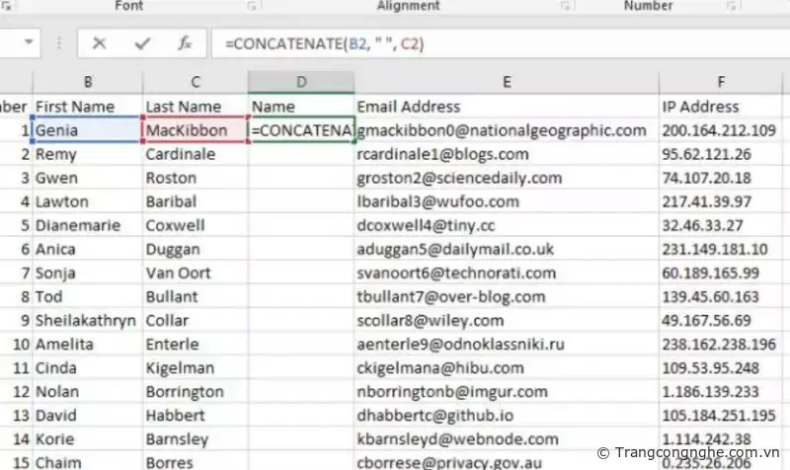Select column C header
Viewport: 790px width, 470px height.
195,82
